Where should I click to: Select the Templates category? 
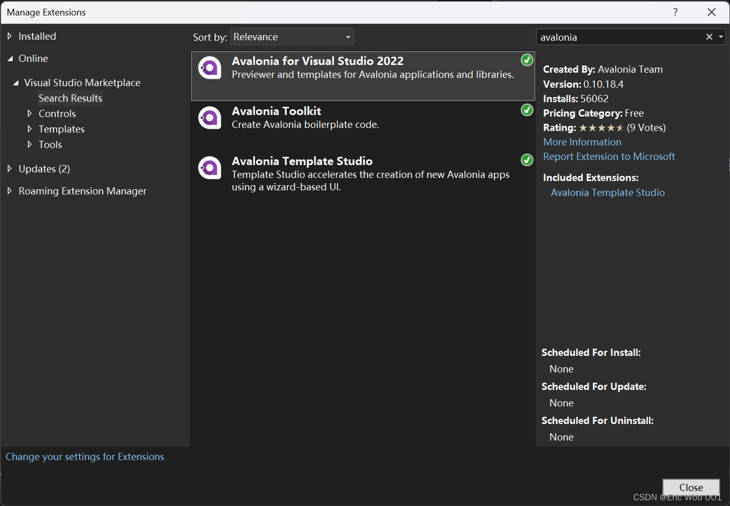click(x=61, y=129)
